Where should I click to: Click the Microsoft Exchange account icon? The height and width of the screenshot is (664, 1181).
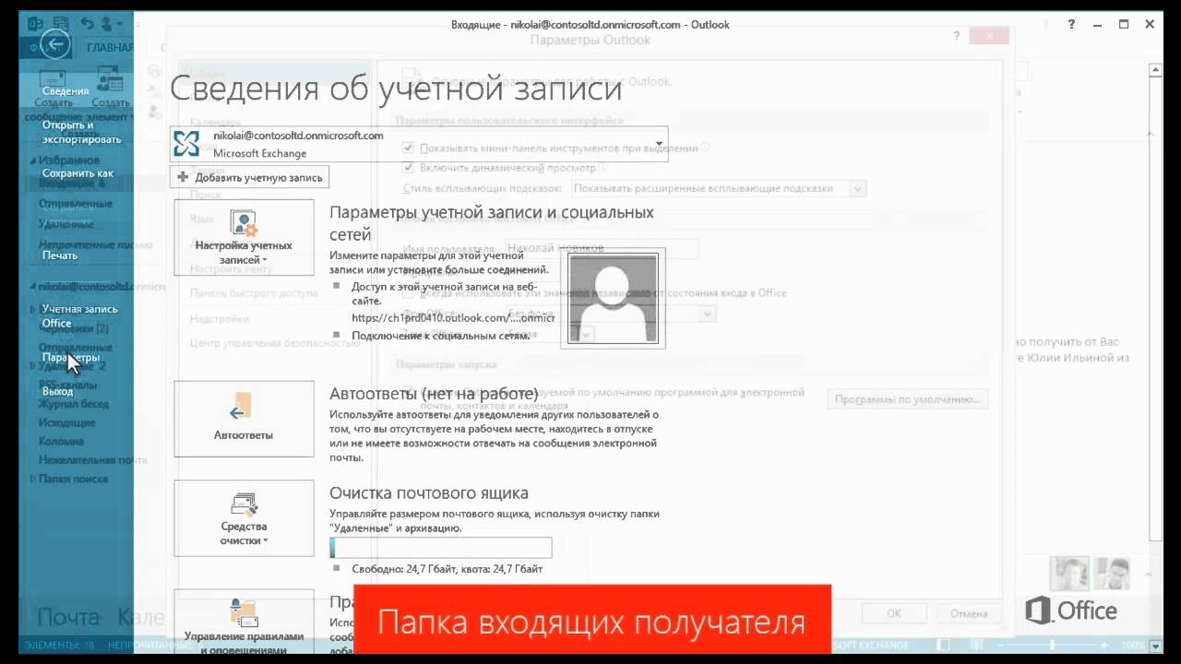pyautogui.click(x=186, y=144)
